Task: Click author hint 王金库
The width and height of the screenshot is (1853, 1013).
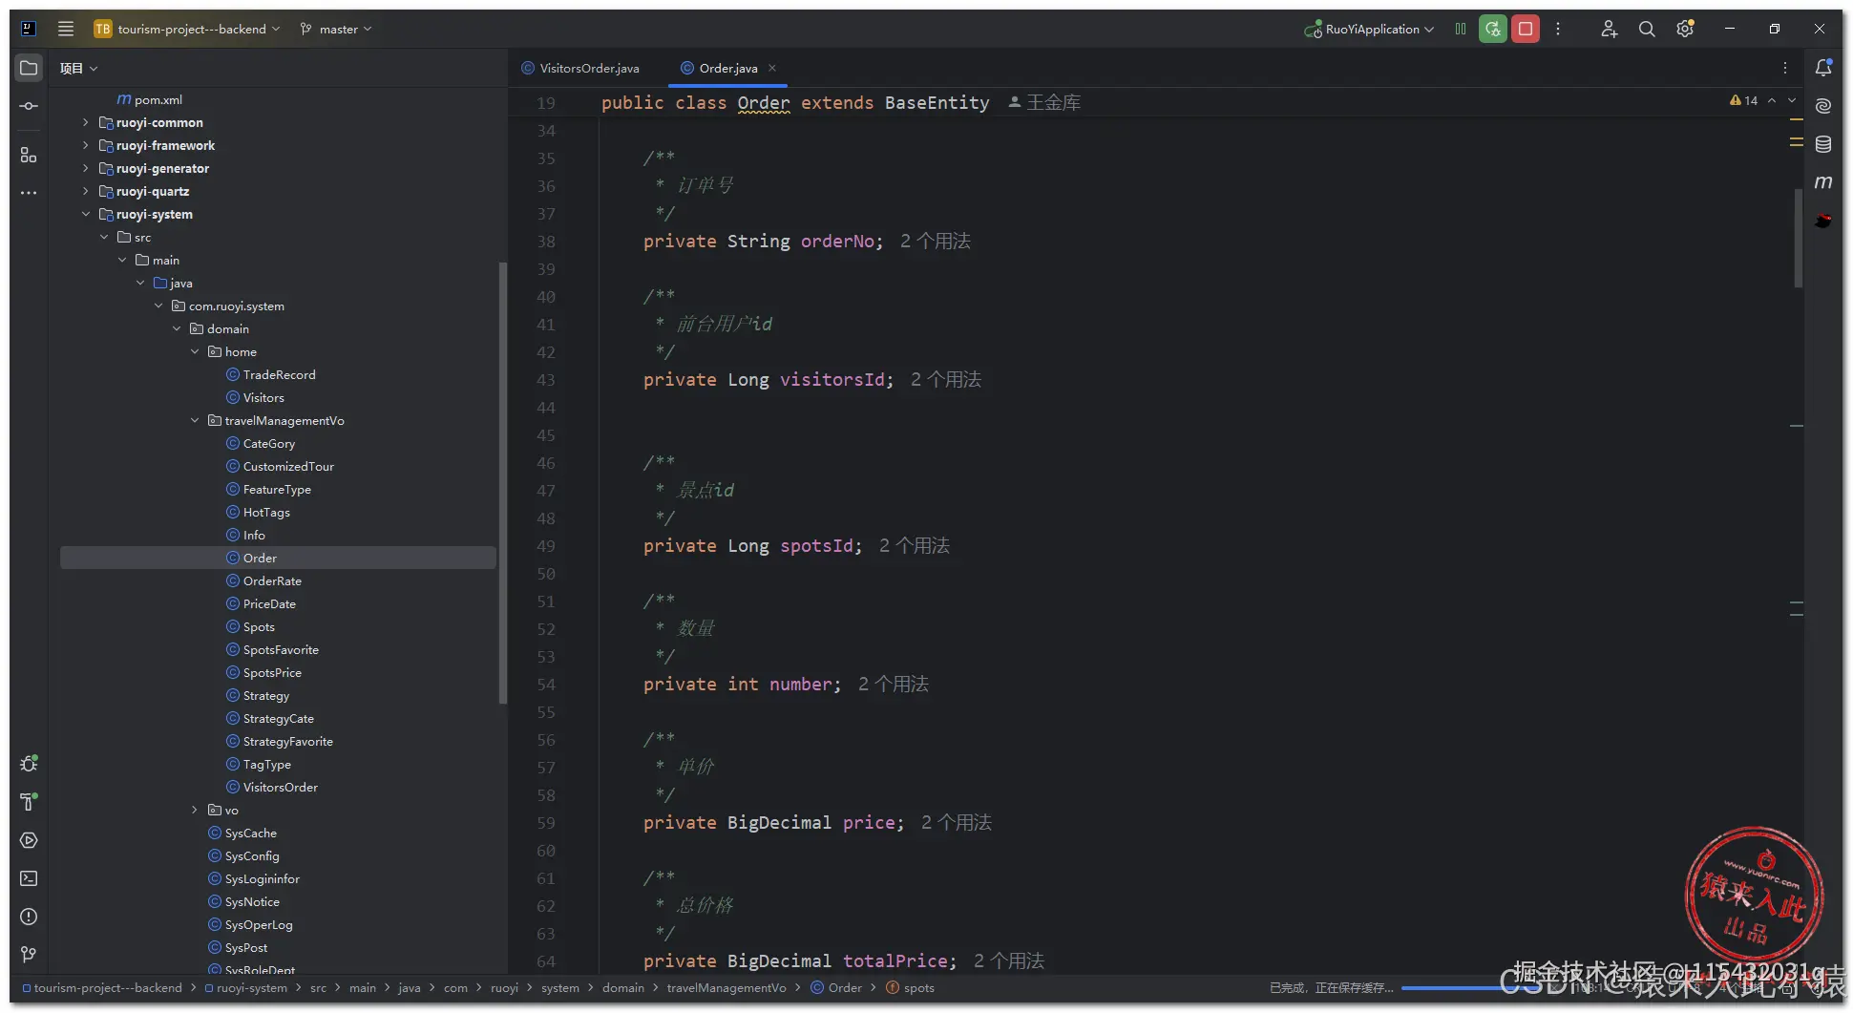Action: click(1044, 102)
